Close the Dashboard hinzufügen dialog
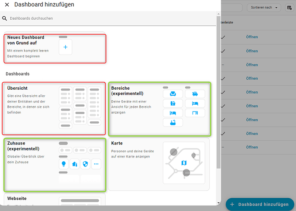This screenshot has width=296, height=211. click(7, 5)
